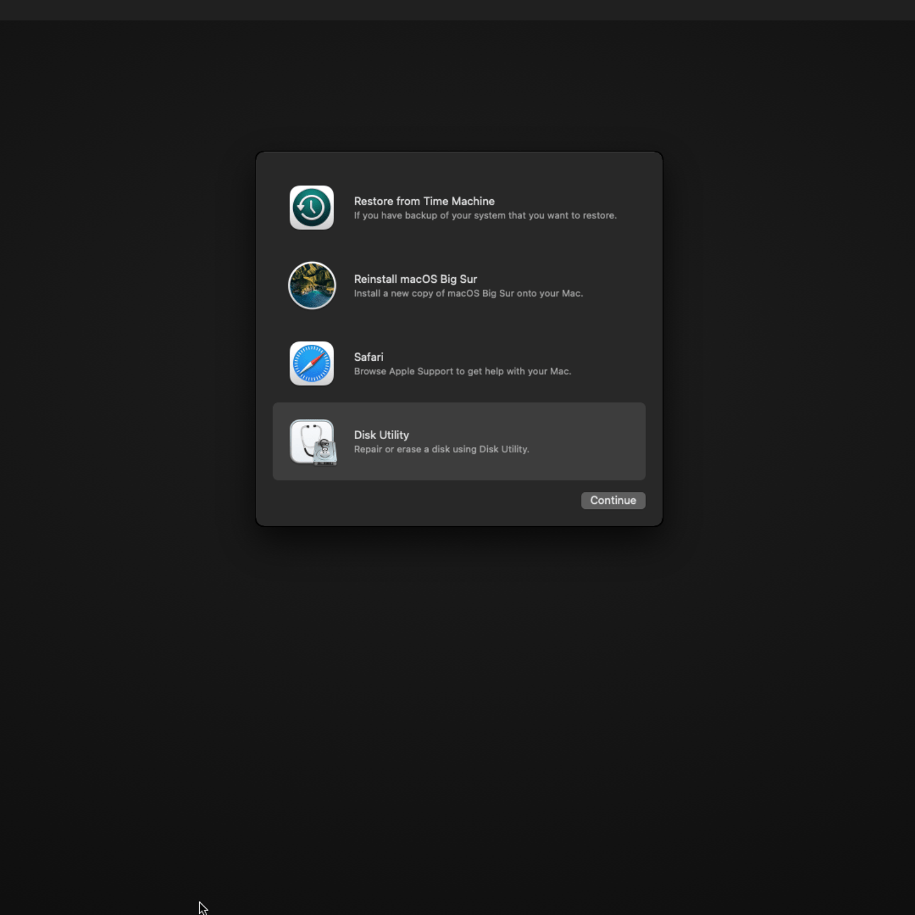This screenshot has height=915, width=915.
Task: Select the "Restore from Time Machine" title
Action: [x=424, y=201]
